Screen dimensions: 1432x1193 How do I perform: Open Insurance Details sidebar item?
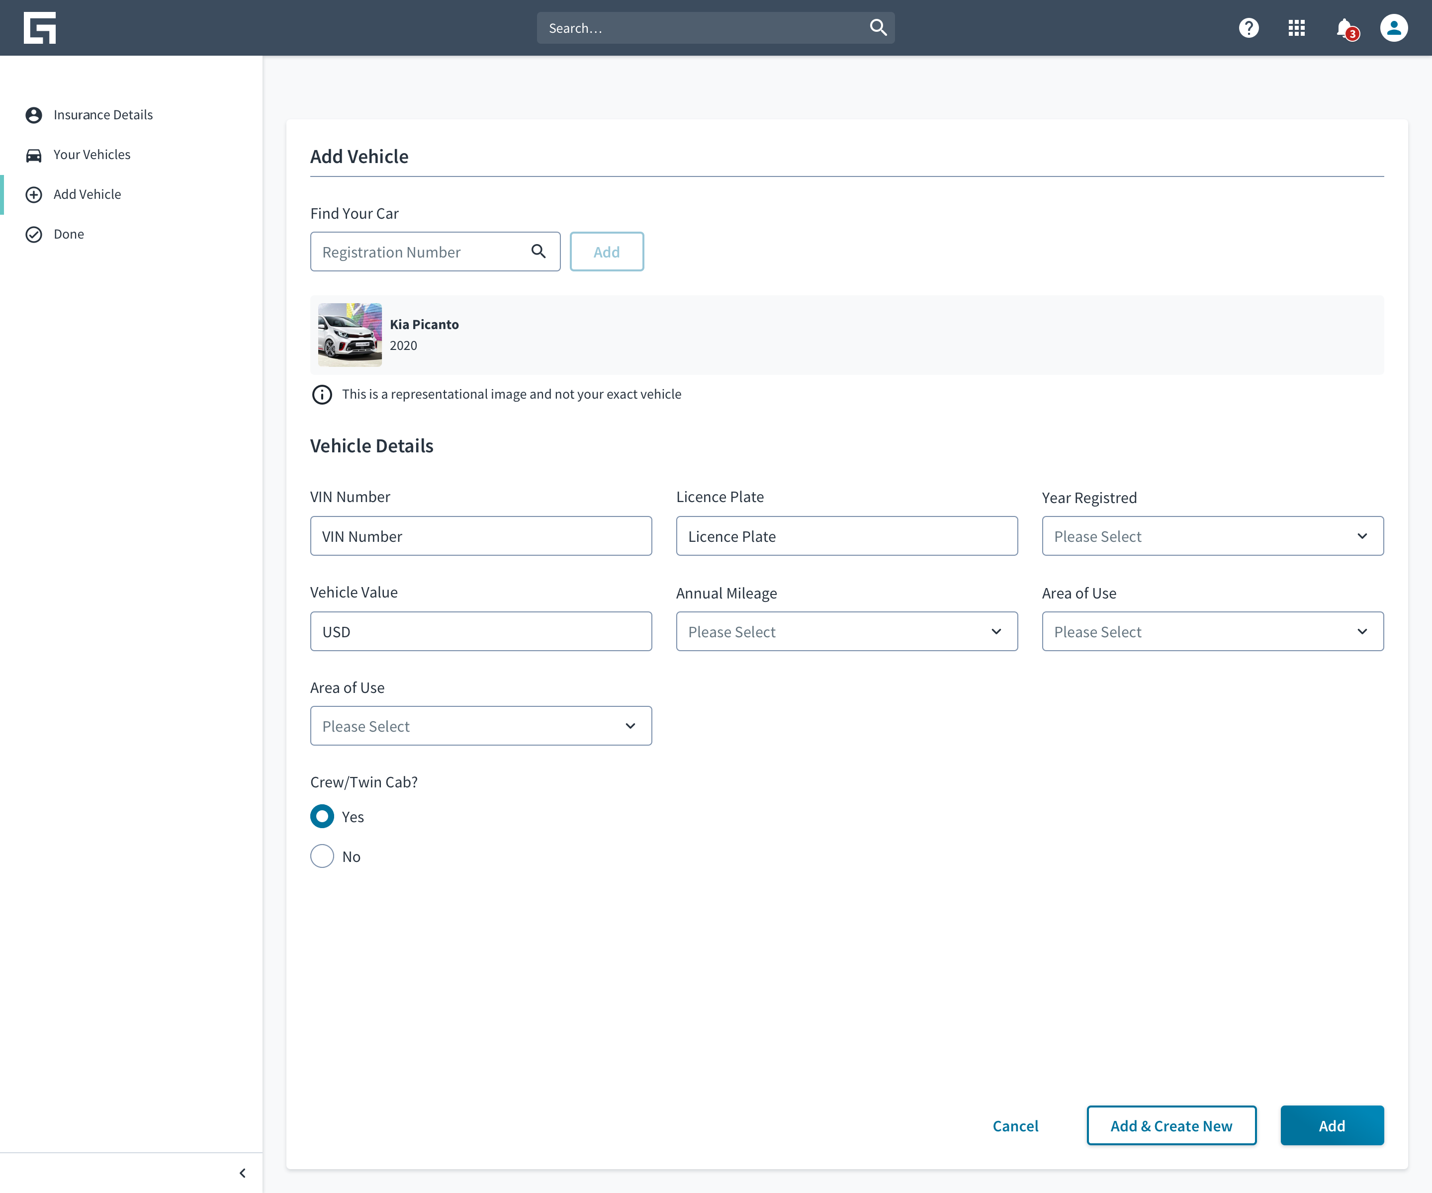(x=103, y=115)
